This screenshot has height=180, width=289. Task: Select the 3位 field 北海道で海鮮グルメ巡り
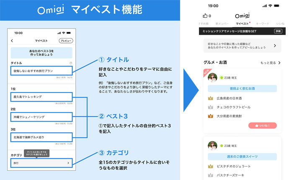pos(41,137)
